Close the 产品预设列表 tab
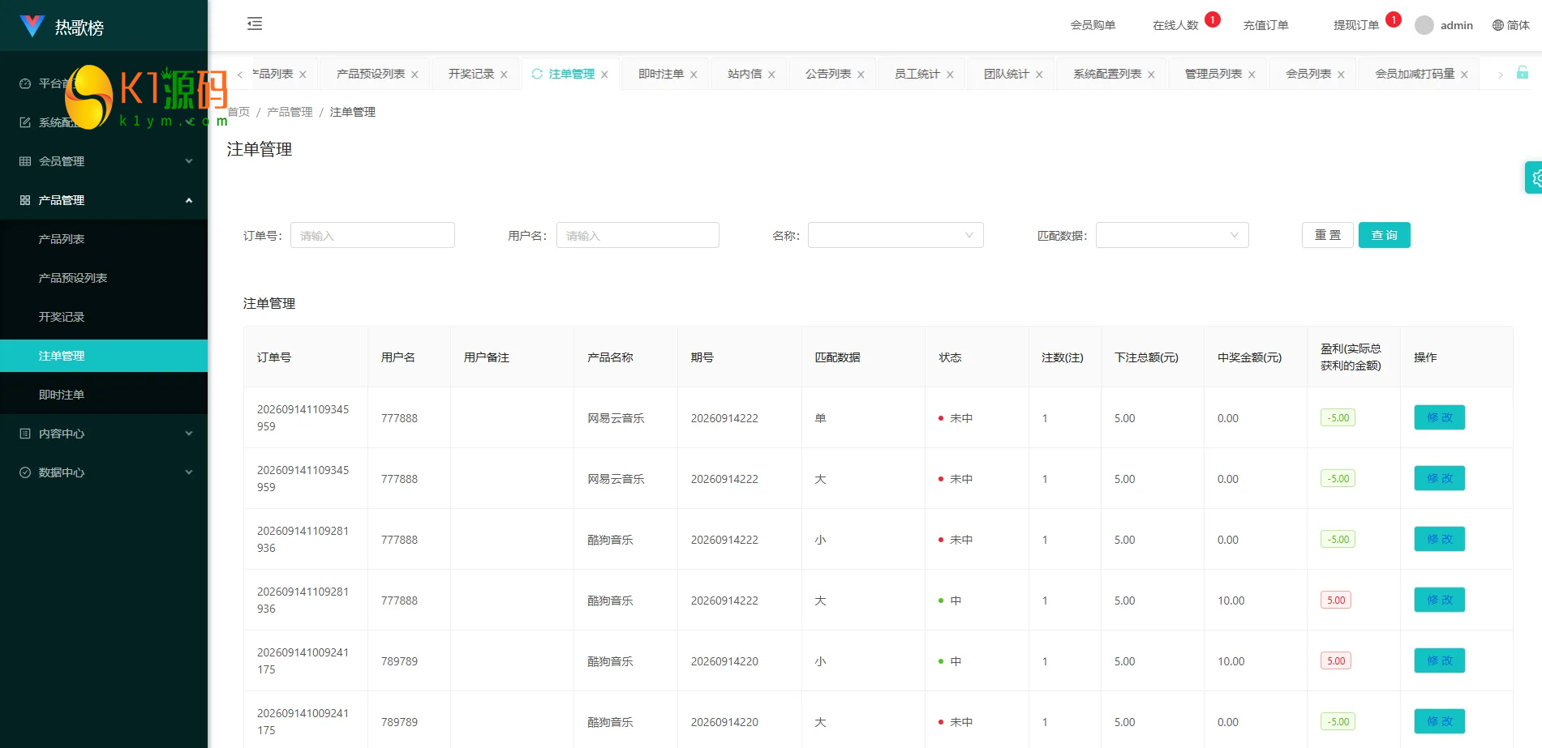Screen dimensions: 1542x748 tap(414, 75)
